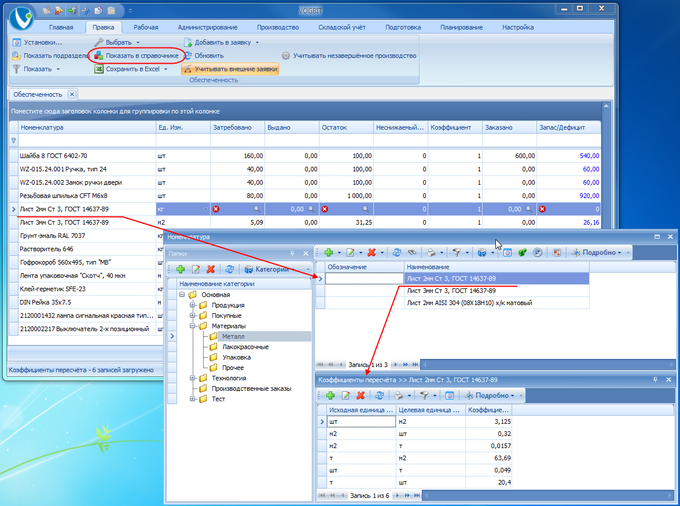This screenshot has width=680, height=506.
Task: Open Установки... in the ribbon
Action: click(x=37, y=42)
